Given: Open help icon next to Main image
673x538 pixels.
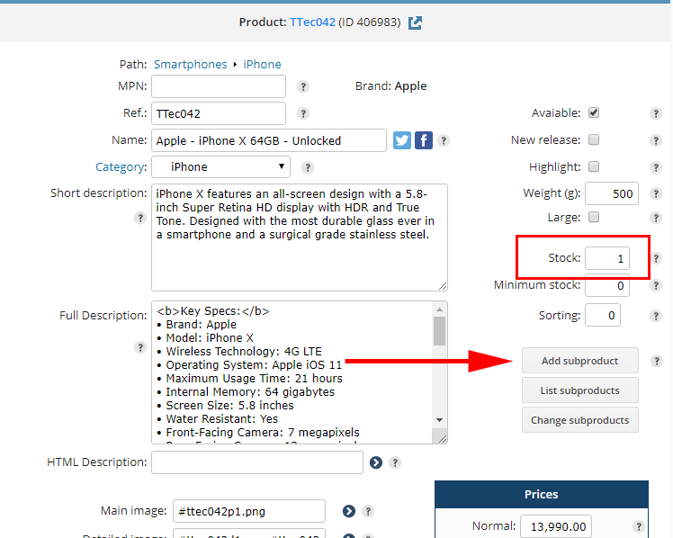Looking at the screenshot, I should [368, 511].
